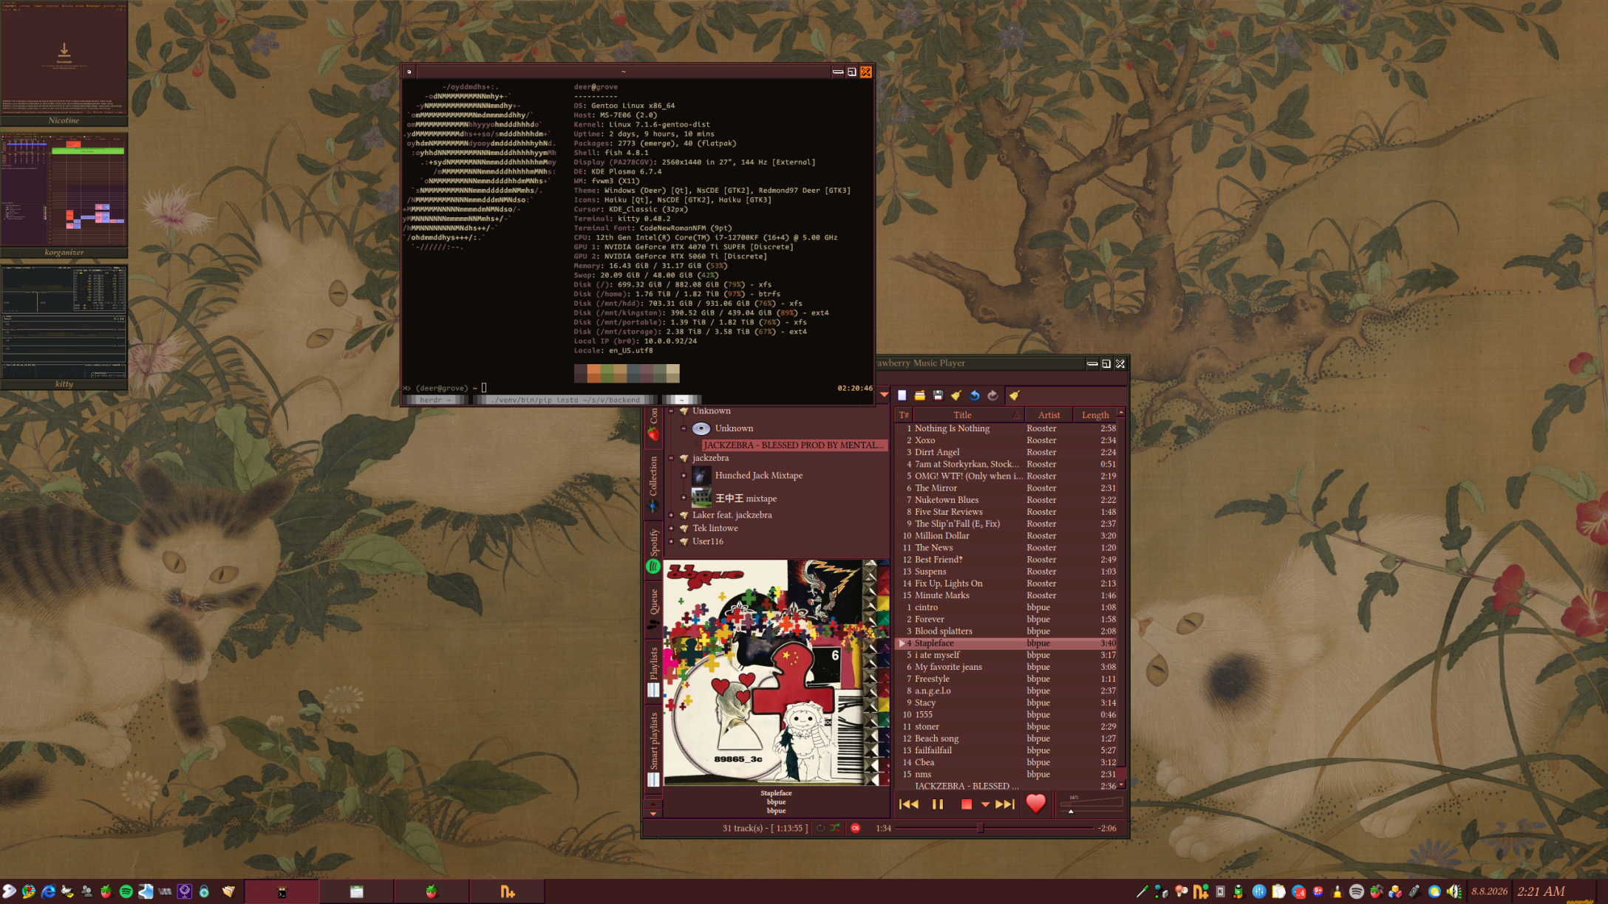Undo playlist change with blue arrow

975,396
